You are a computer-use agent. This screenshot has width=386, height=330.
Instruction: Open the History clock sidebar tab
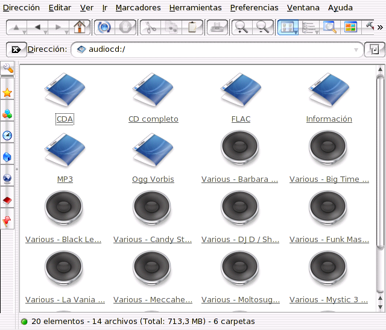coord(7,135)
